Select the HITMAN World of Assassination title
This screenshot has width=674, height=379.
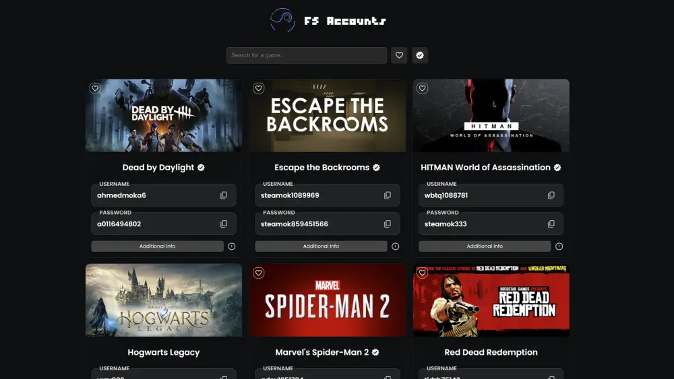(x=485, y=168)
